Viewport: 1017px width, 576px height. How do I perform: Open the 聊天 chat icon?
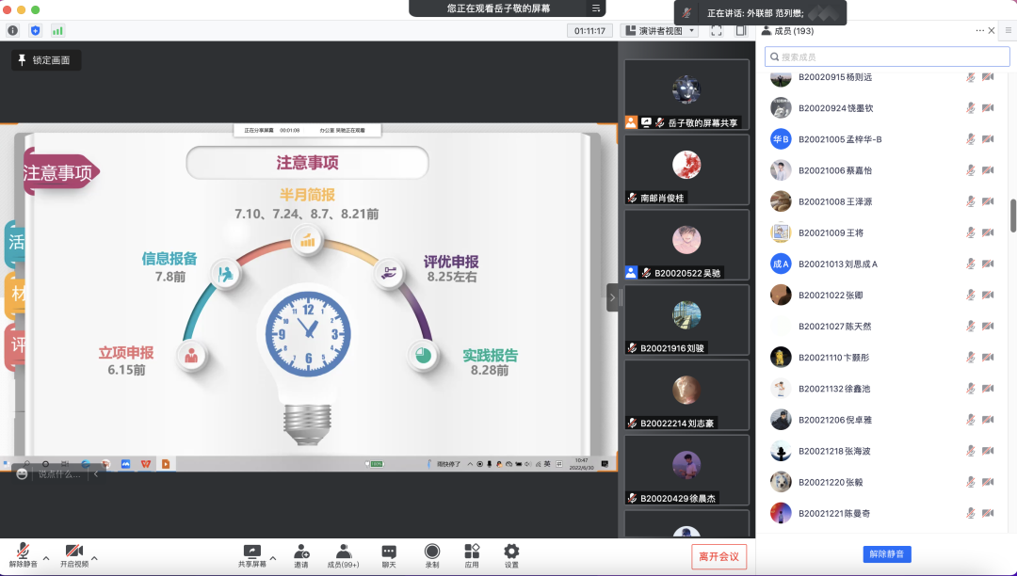click(389, 552)
